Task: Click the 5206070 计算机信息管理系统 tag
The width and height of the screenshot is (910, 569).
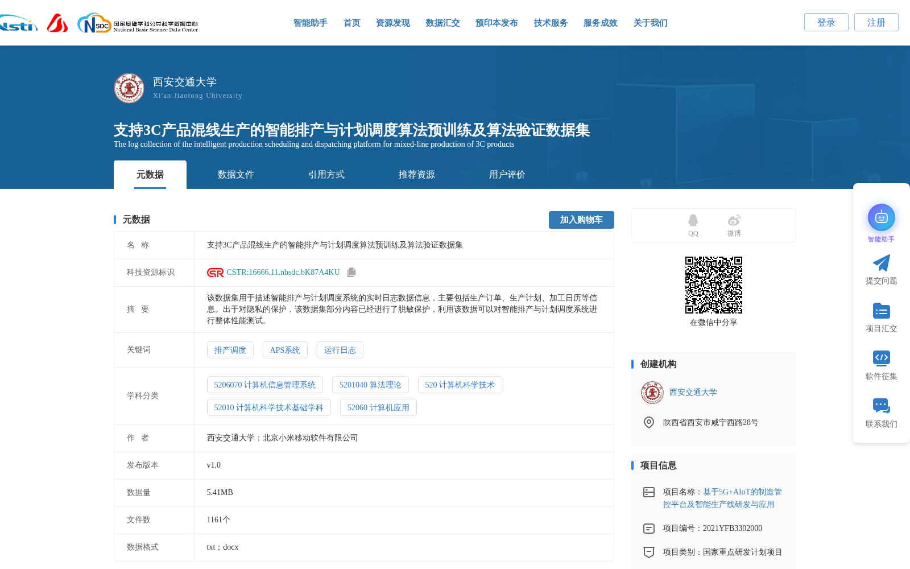Action: pyautogui.click(x=265, y=385)
